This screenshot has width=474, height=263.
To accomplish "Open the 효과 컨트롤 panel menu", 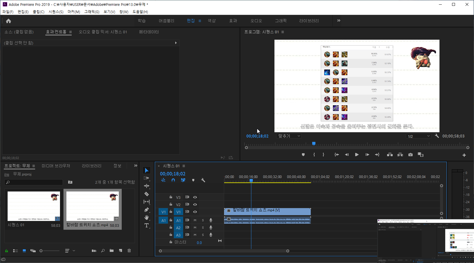I will (71, 32).
